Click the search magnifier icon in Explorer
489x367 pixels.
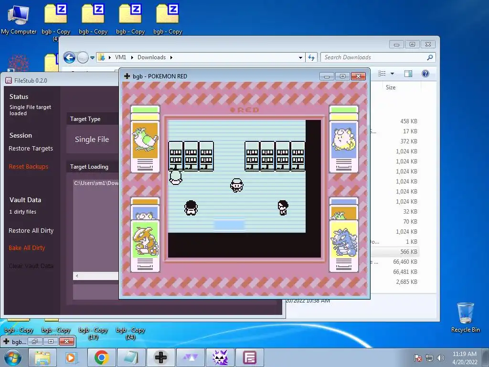pos(430,57)
